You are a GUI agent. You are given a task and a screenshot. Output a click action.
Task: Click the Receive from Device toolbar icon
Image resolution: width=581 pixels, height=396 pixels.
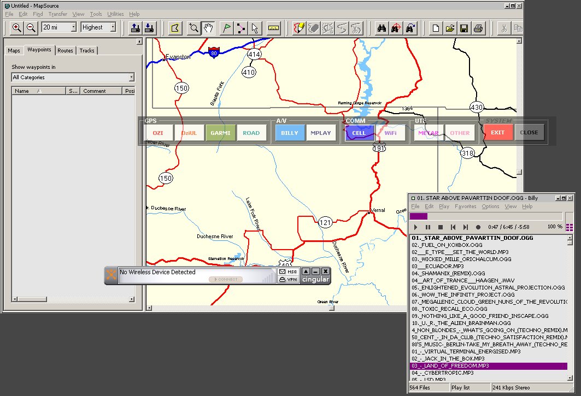[x=149, y=28]
